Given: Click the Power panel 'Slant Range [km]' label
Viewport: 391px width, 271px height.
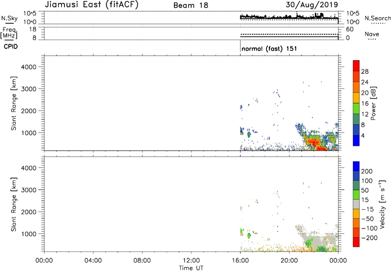Looking at the screenshot, I should click(x=14, y=103).
